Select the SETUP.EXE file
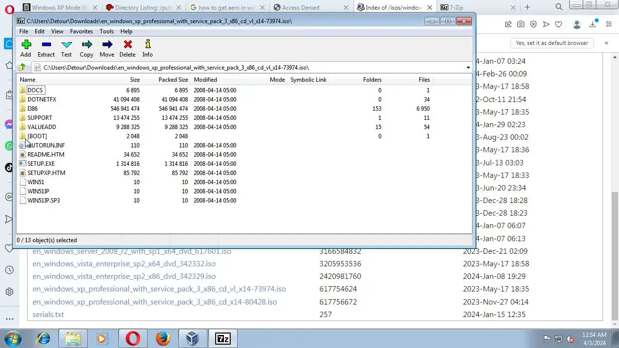The height and width of the screenshot is (348, 619). click(x=41, y=164)
